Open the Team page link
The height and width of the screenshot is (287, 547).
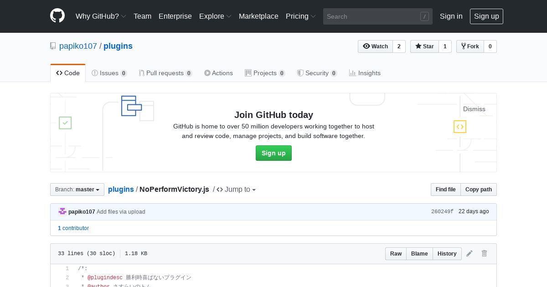pyautogui.click(x=142, y=16)
